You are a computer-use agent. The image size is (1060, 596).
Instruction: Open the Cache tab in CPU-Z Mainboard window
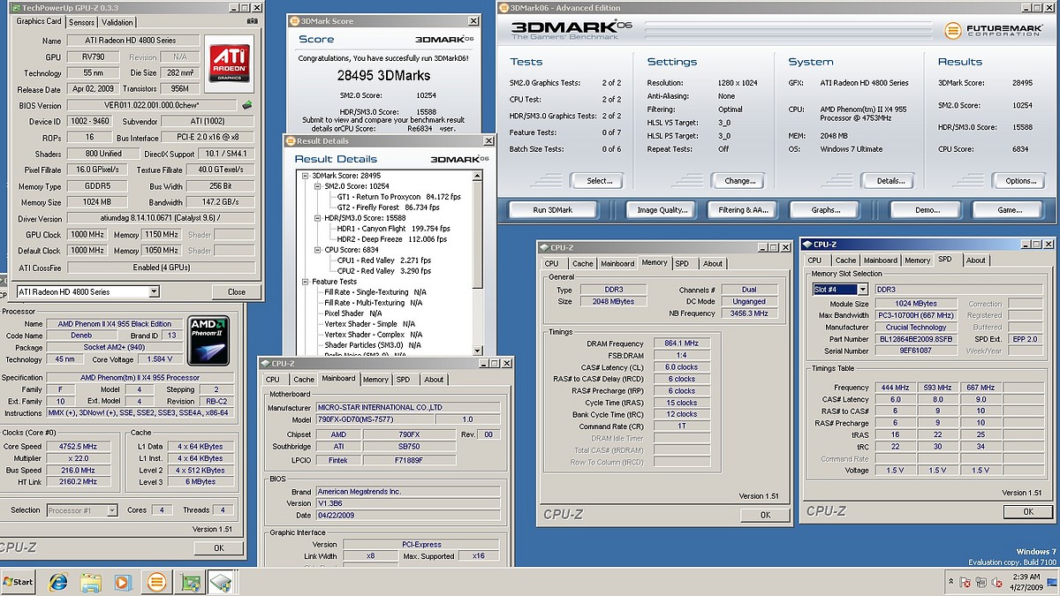[304, 380]
